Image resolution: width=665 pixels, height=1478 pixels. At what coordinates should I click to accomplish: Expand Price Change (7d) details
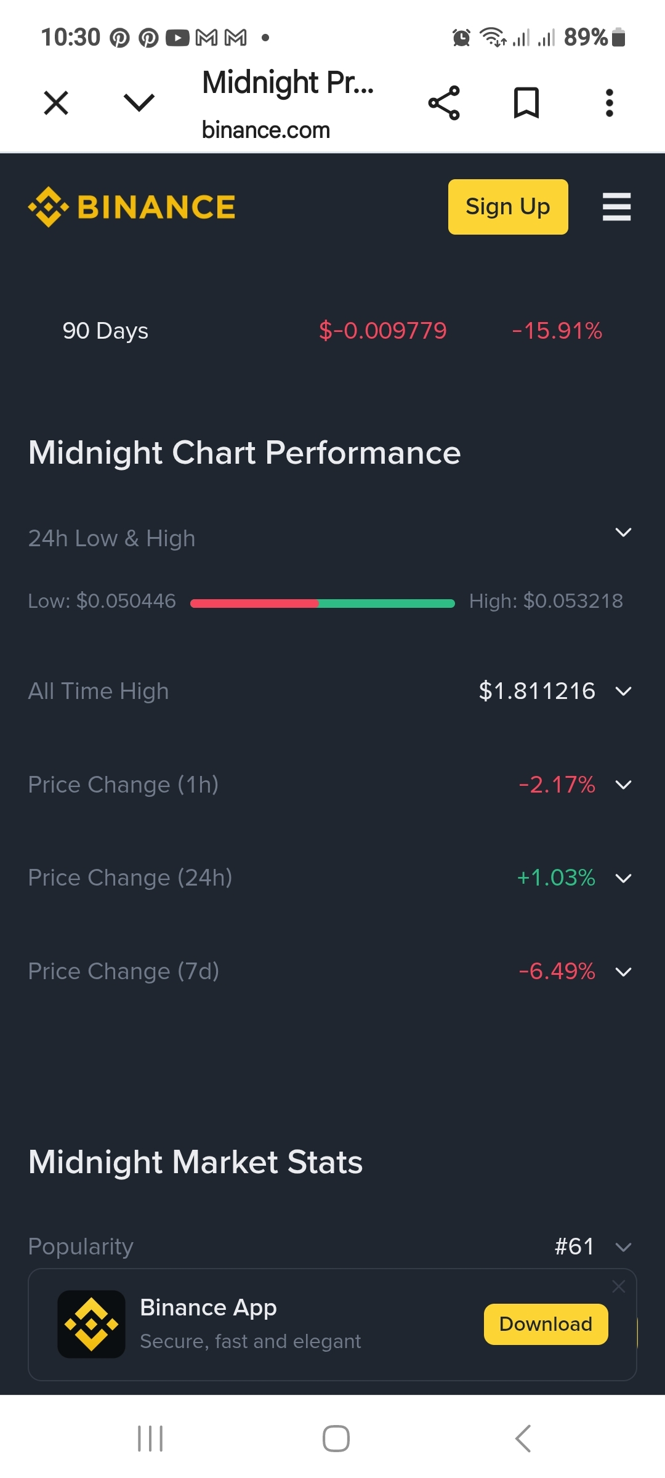(x=623, y=972)
